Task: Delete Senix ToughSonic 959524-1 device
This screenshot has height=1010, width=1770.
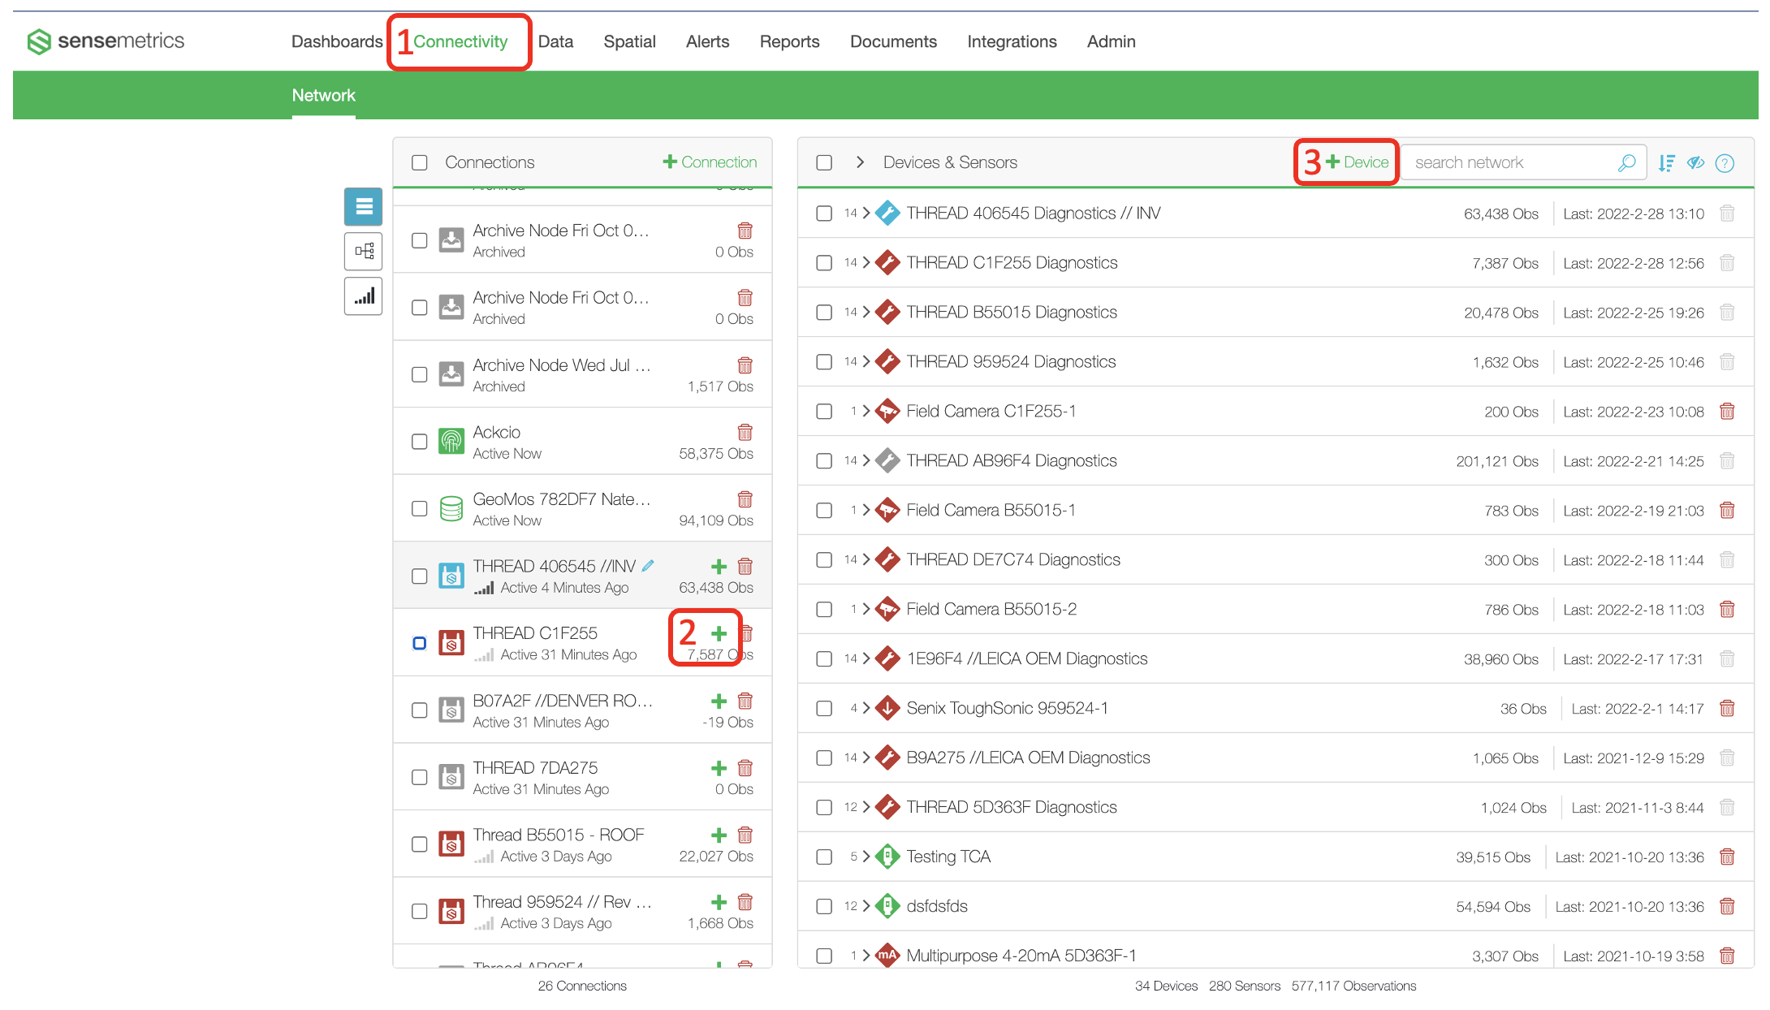Action: point(1727,709)
